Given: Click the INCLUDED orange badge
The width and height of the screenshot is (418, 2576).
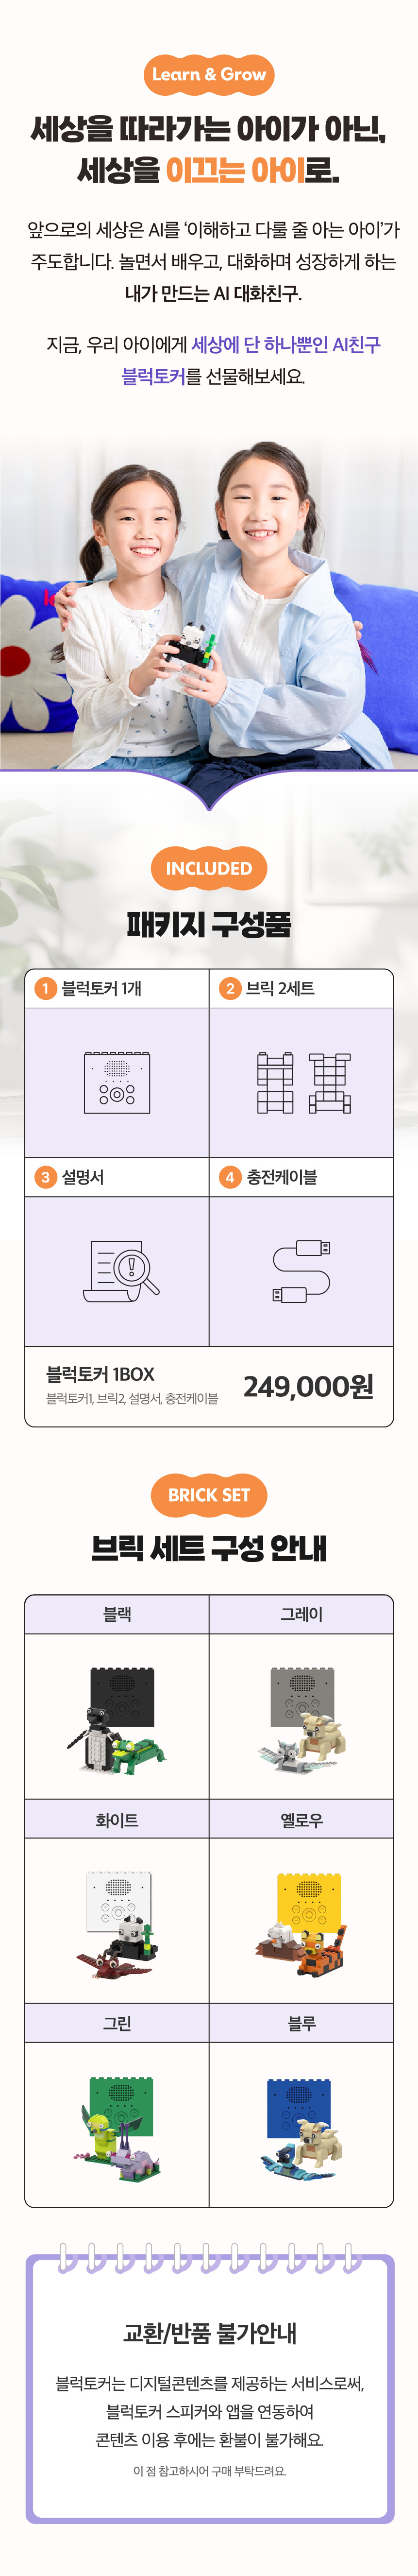Looking at the screenshot, I should [x=208, y=868].
